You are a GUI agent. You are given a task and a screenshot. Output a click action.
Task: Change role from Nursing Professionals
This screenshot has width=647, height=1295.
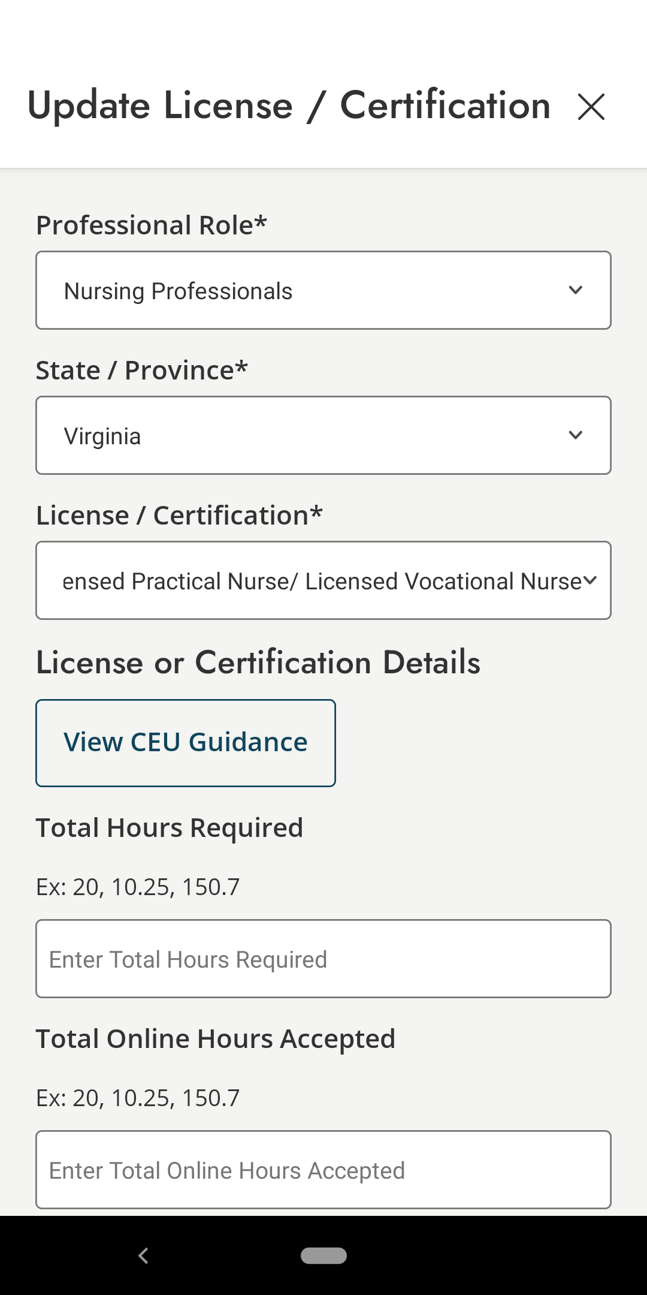(x=323, y=290)
